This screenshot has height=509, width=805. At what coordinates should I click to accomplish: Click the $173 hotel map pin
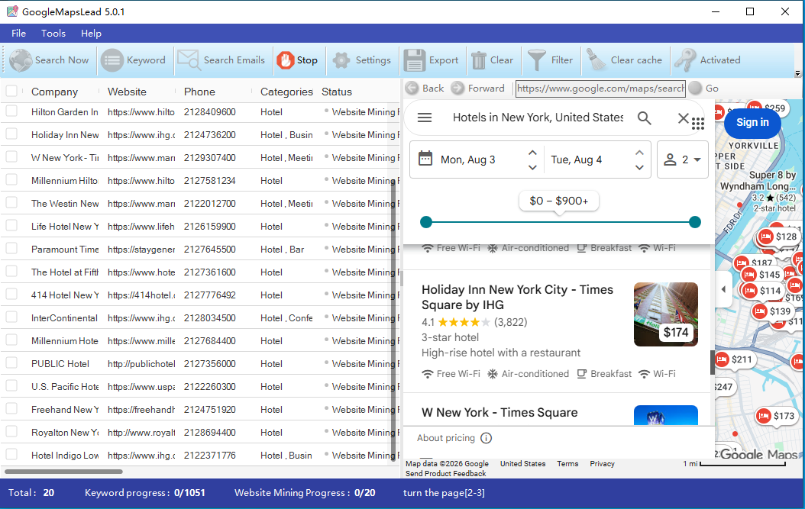pyautogui.click(x=777, y=416)
